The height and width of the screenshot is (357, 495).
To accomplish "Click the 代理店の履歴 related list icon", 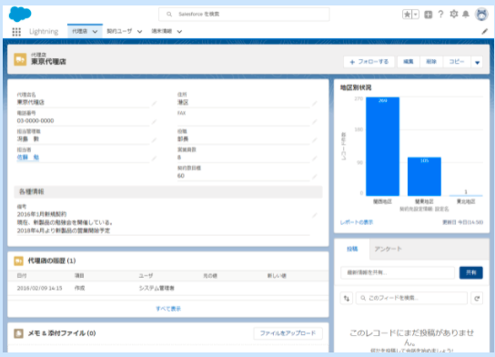I will click(x=18, y=261).
